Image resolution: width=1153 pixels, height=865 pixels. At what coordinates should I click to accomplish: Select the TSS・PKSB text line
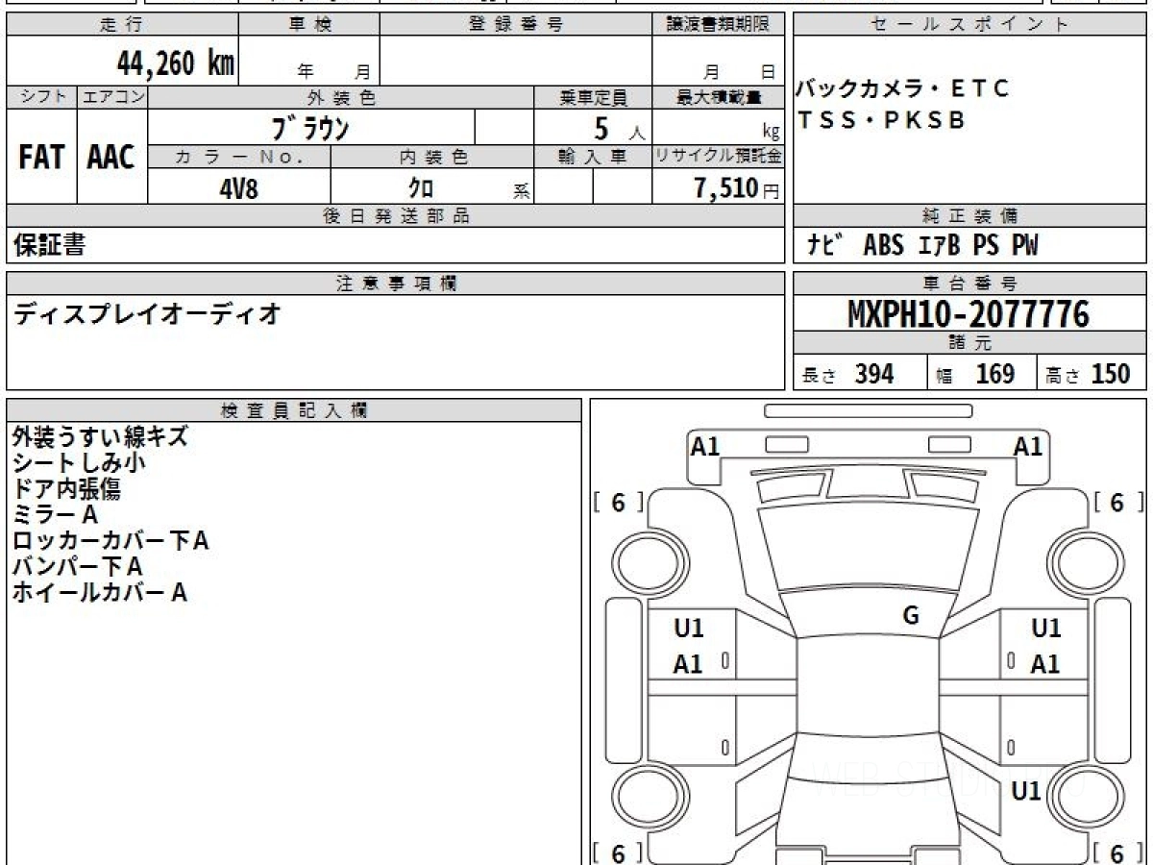[880, 121]
